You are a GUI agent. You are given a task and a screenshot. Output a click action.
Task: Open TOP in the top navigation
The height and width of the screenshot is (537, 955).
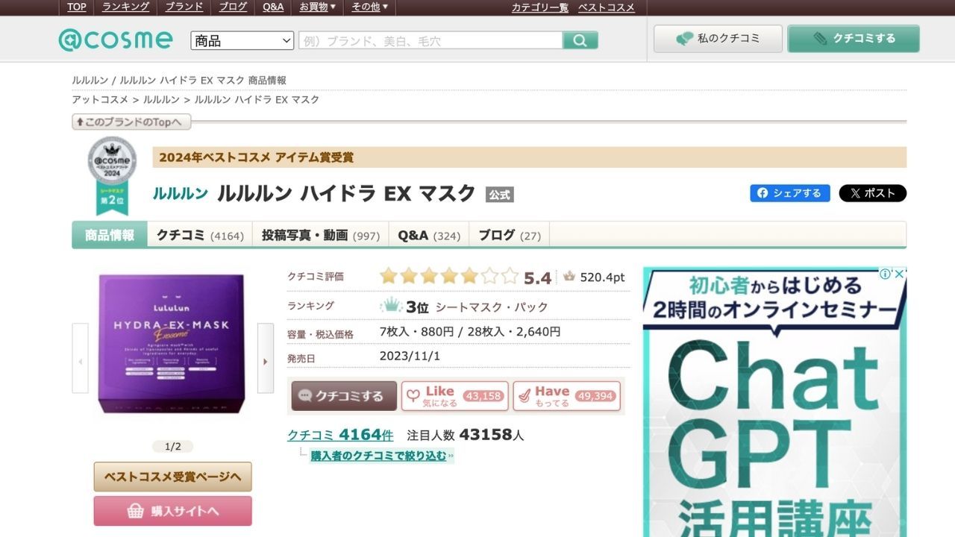pyautogui.click(x=77, y=7)
